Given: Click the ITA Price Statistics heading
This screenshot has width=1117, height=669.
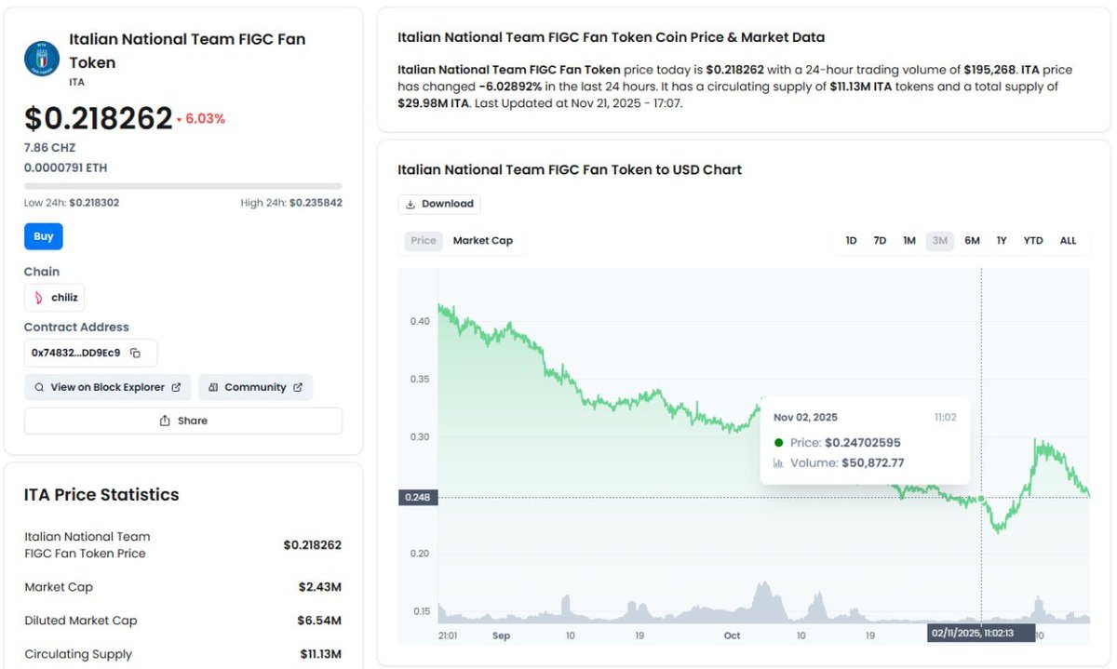Looking at the screenshot, I should click(101, 495).
